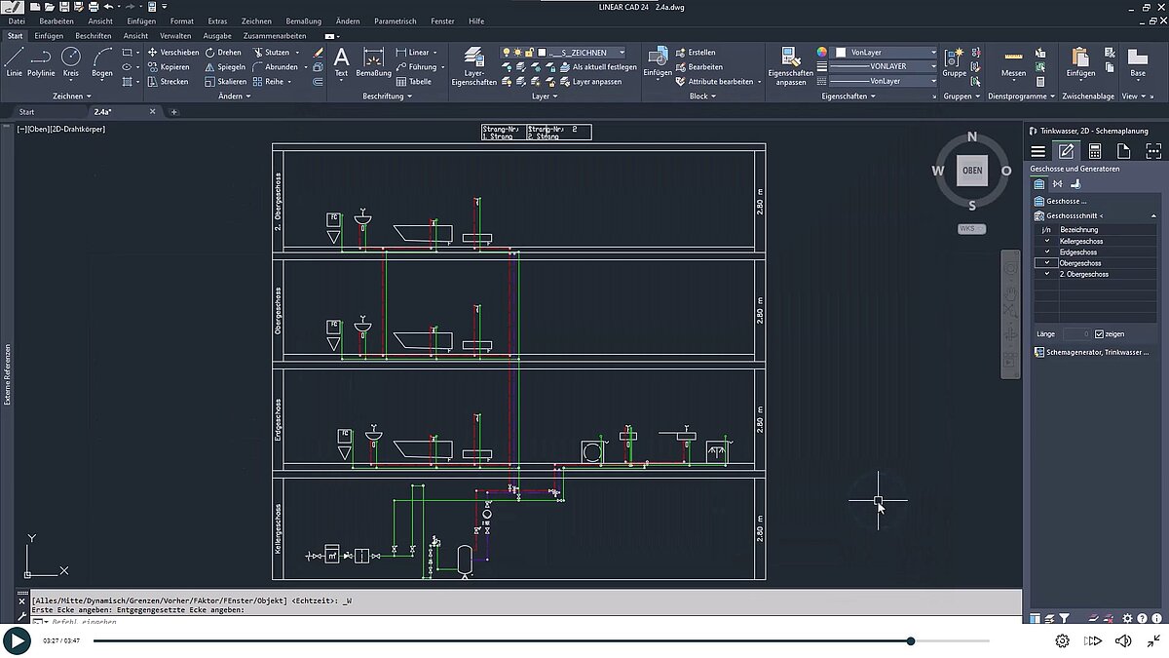The width and height of the screenshot is (1169, 658).
Task: Collapse the Geschossschnitt section
Action: pyautogui.click(x=1153, y=215)
